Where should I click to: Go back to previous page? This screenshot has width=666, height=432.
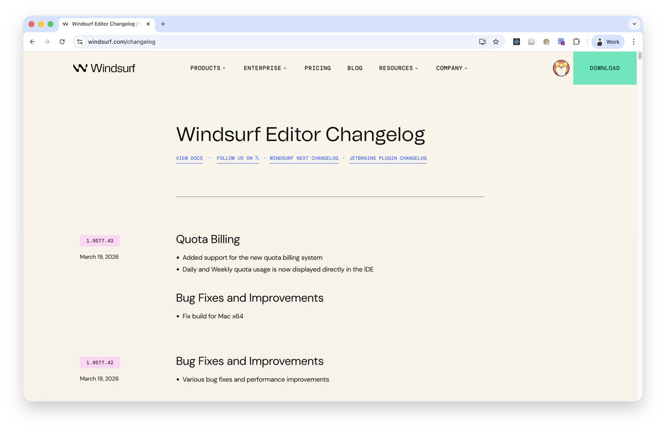(x=32, y=42)
